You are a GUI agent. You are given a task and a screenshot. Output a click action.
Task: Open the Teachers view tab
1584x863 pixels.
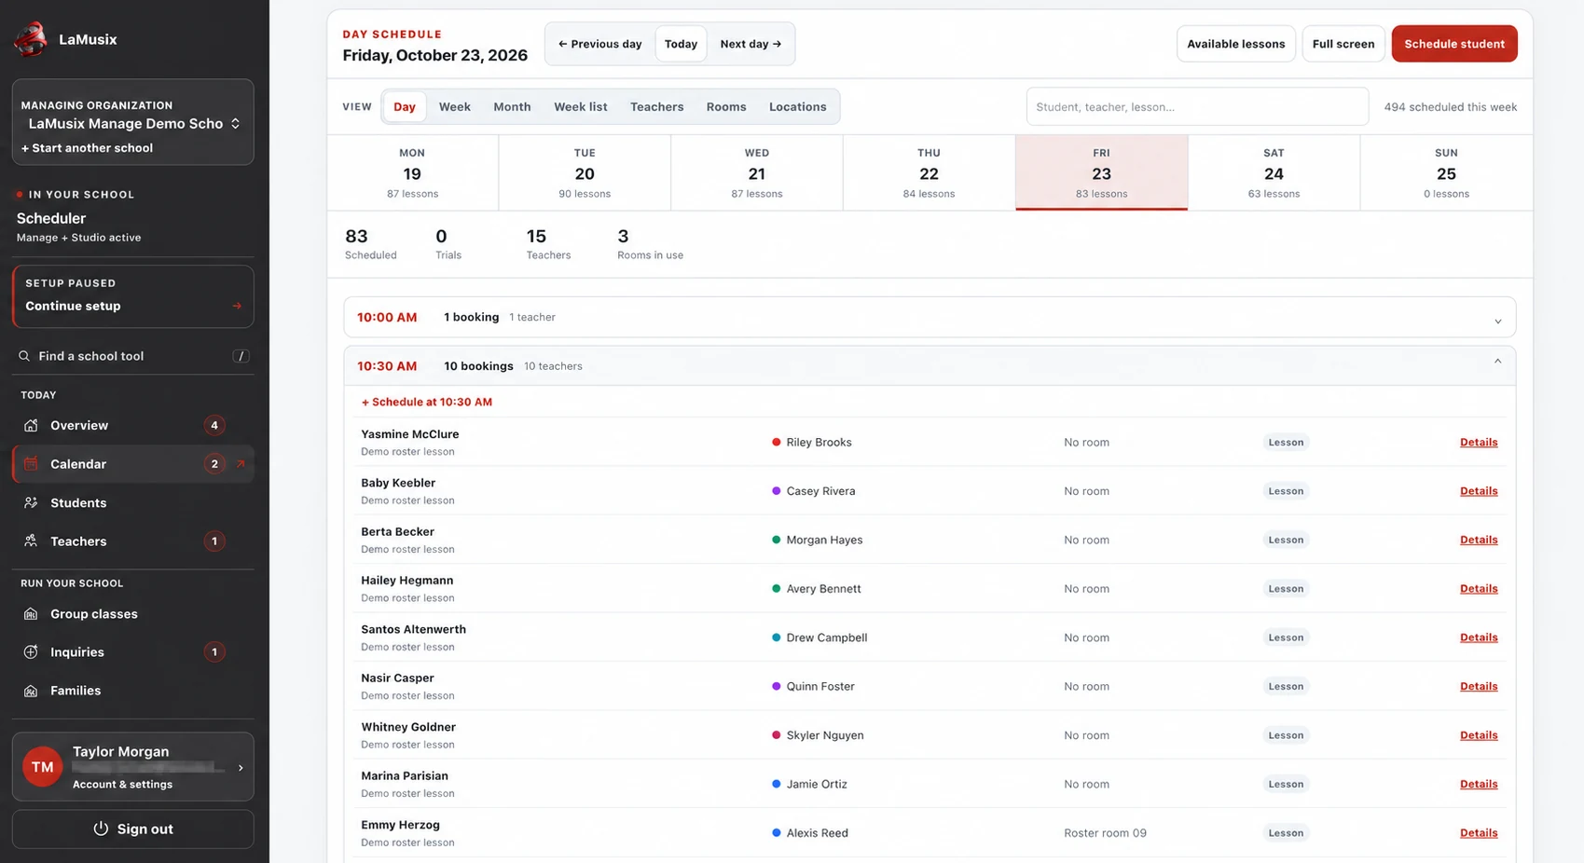[x=656, y=106]
